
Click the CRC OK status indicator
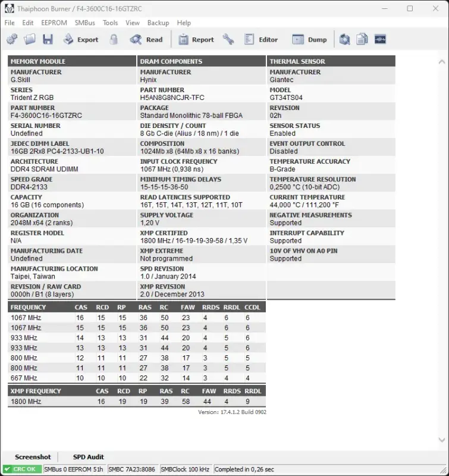point(20,469)
